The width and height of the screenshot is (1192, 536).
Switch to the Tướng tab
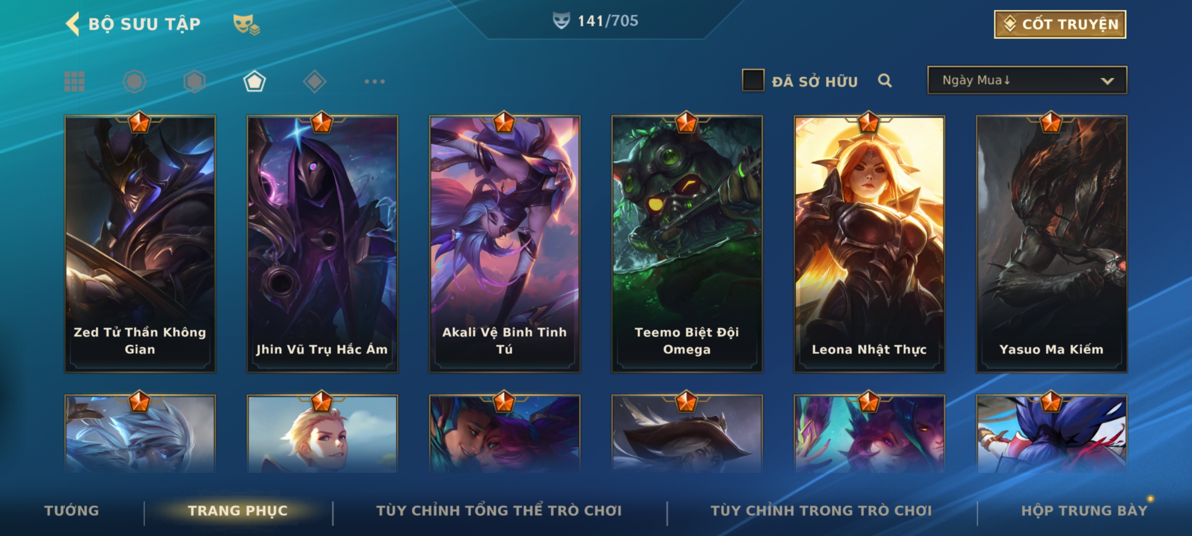pos(72,510)
